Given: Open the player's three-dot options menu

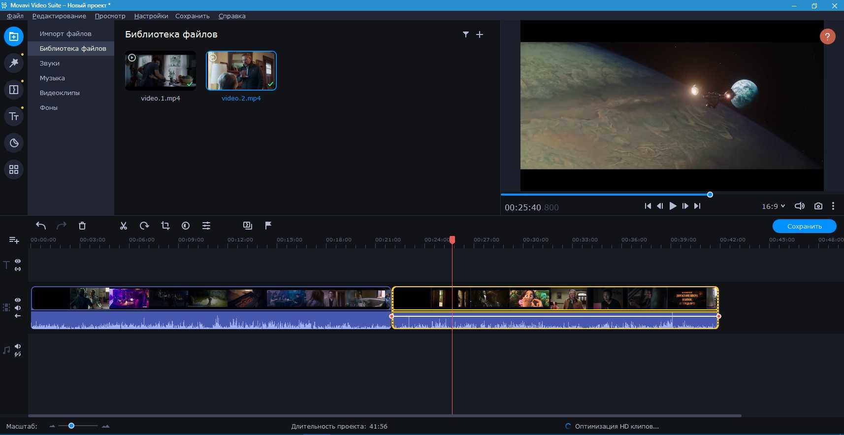Looking at the screenshot, I should pos(833,206).
